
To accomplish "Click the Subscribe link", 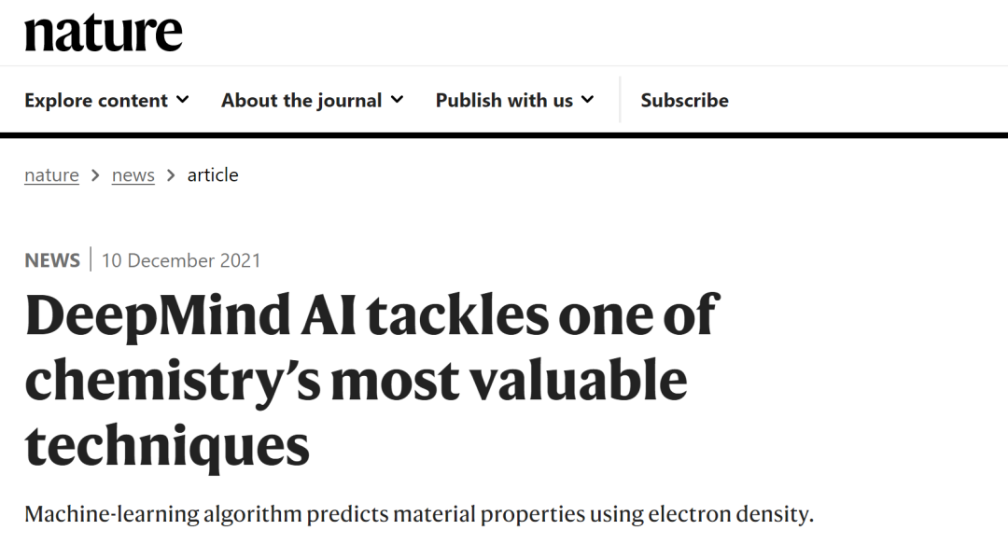I will 685,101.
